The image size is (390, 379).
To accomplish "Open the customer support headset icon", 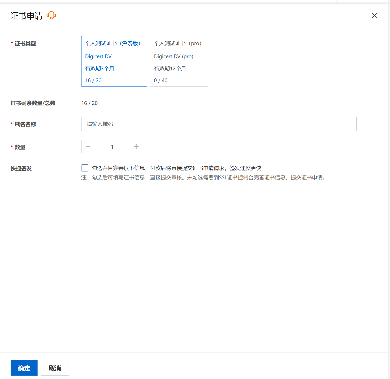I will tap(51, 16).
